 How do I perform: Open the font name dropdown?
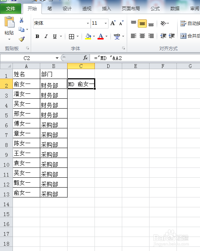click(x=88, y=23)
